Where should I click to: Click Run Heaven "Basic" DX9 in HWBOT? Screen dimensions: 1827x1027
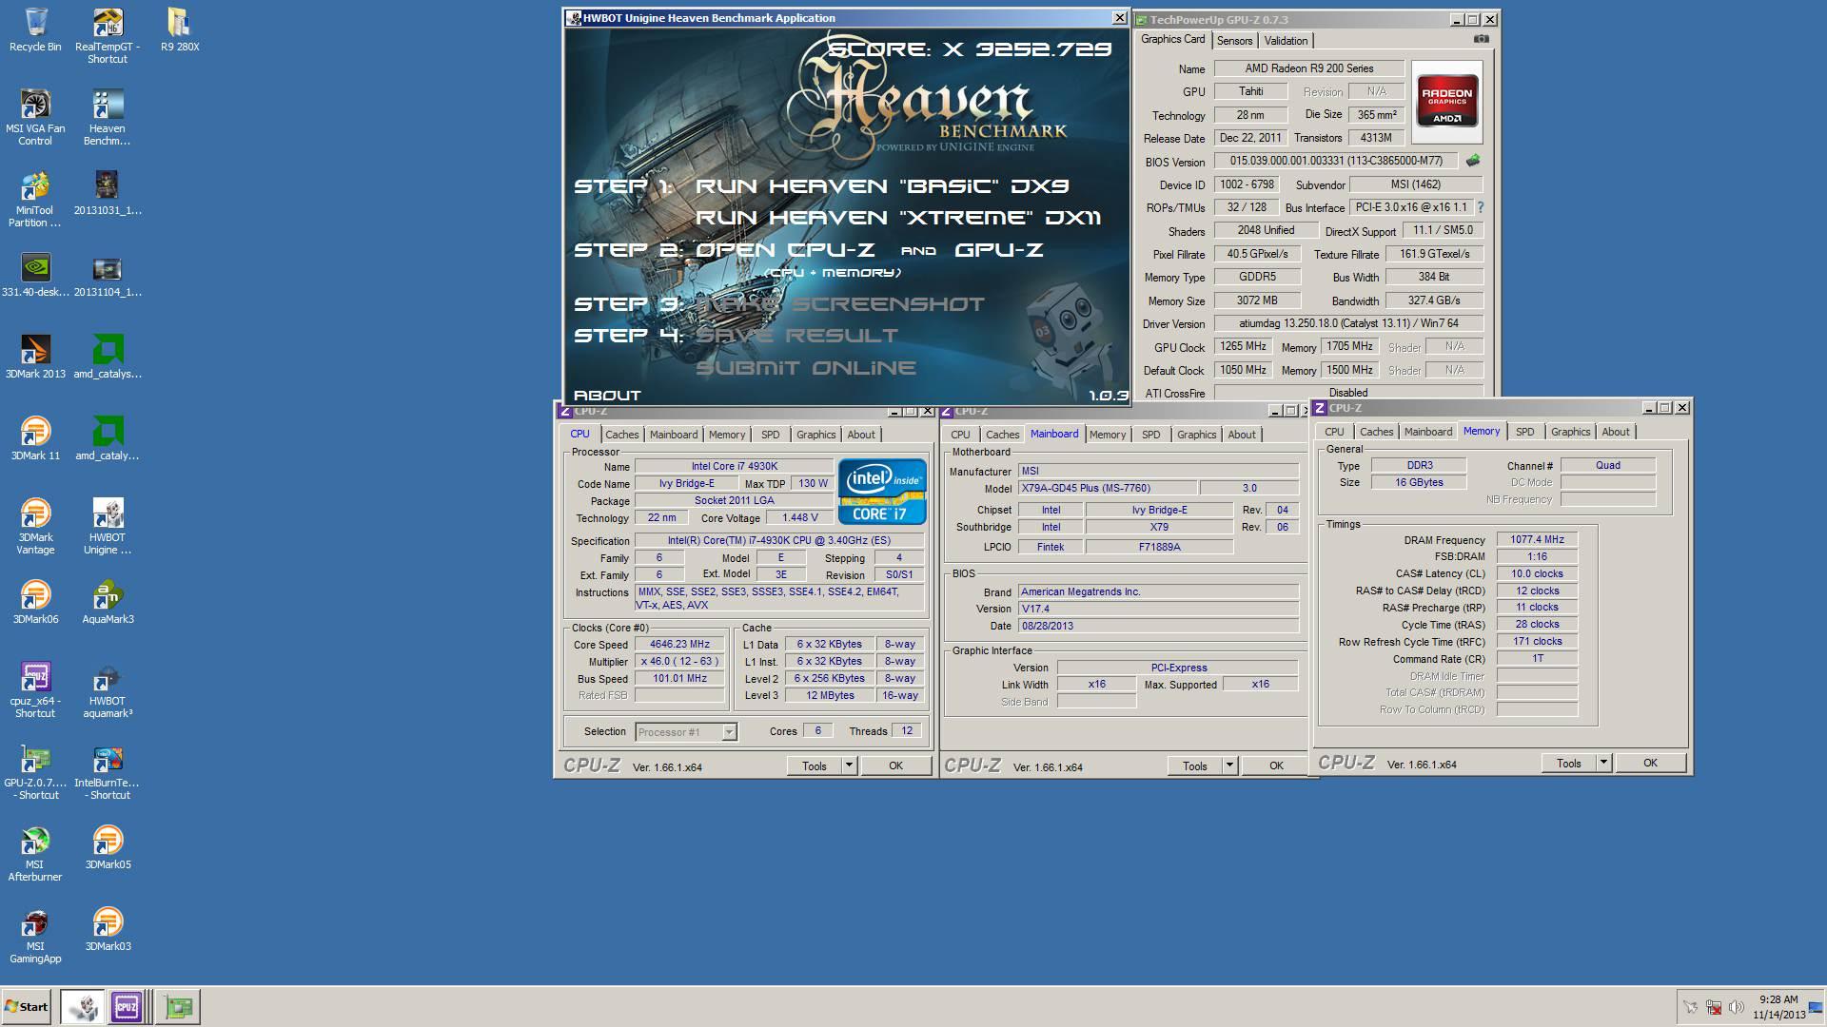pyautogui.click(x=882, y=186)
